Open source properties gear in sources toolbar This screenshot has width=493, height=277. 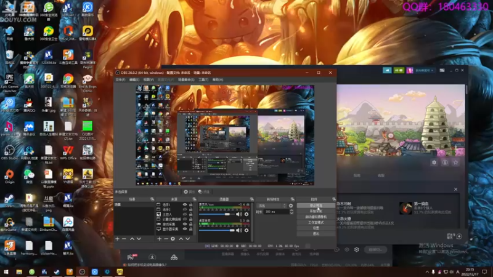coord(173,239)
